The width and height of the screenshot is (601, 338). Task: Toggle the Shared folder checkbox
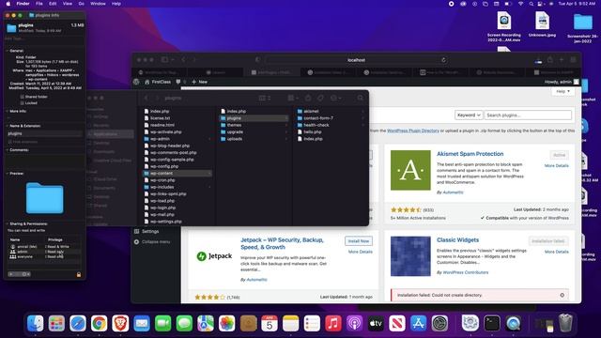coord(22,97)
